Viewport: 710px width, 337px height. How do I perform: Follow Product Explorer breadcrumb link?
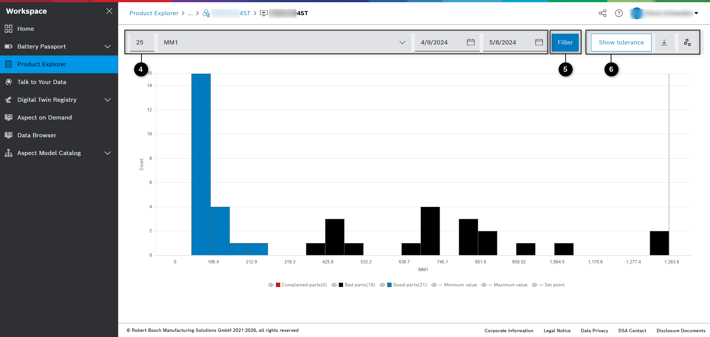pos(154,13)
